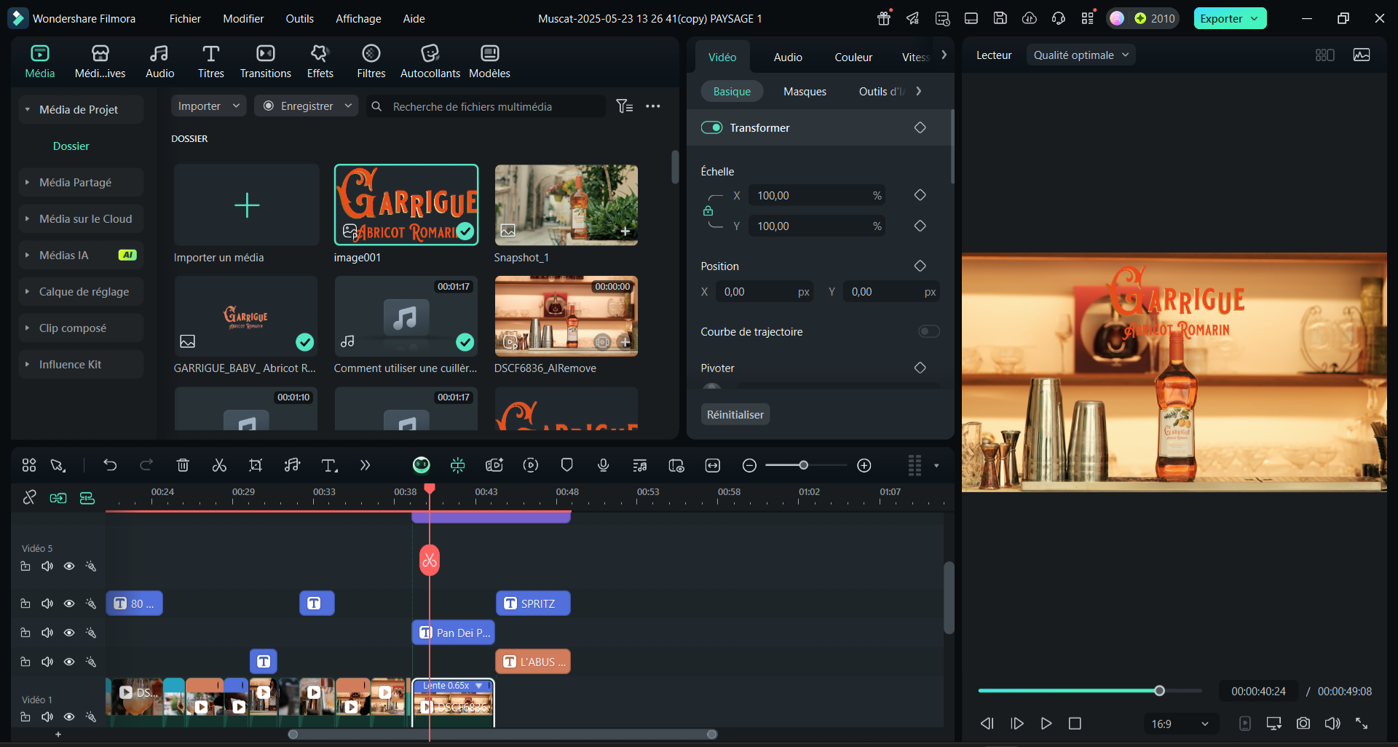Open the Fichier menu
This screenshot has width=1398, height=747.
coord(185,18)
